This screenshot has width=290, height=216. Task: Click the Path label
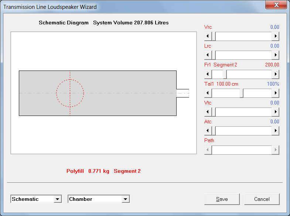click(209, 140)
